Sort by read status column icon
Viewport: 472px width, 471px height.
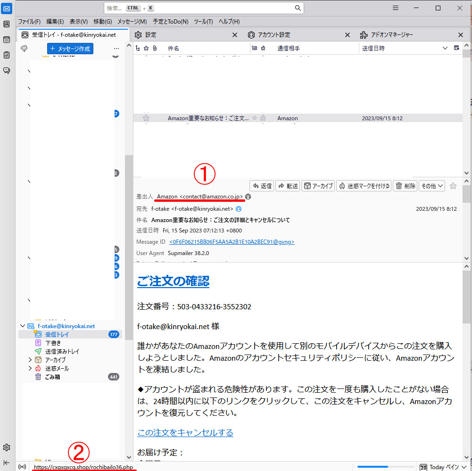(x=254, y=48)
